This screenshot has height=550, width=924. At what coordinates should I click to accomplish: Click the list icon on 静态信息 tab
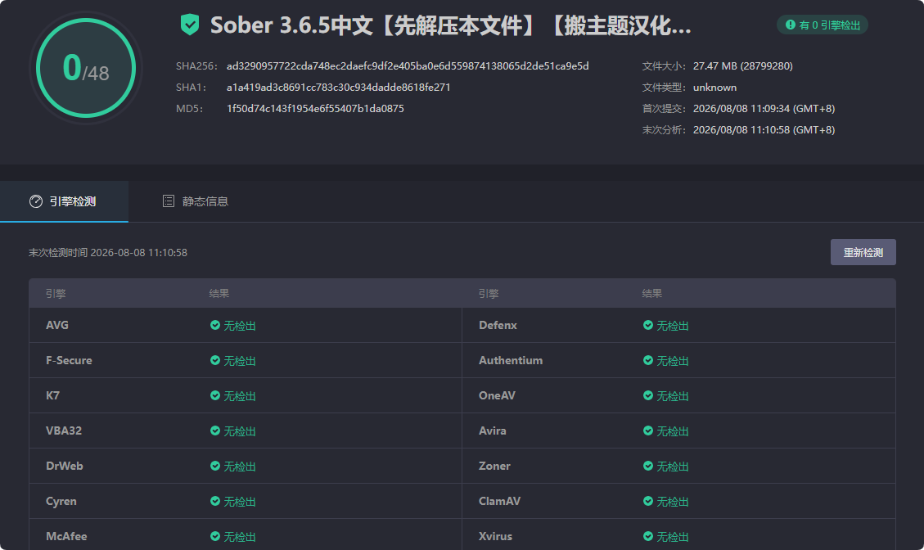pos(169,201)
